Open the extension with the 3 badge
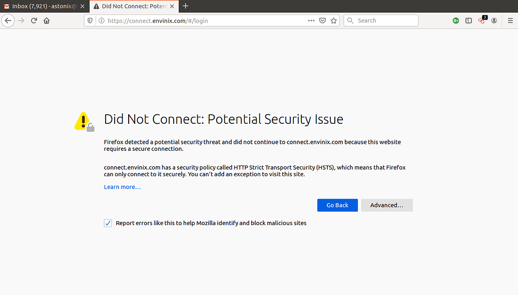 pos(481,20)
